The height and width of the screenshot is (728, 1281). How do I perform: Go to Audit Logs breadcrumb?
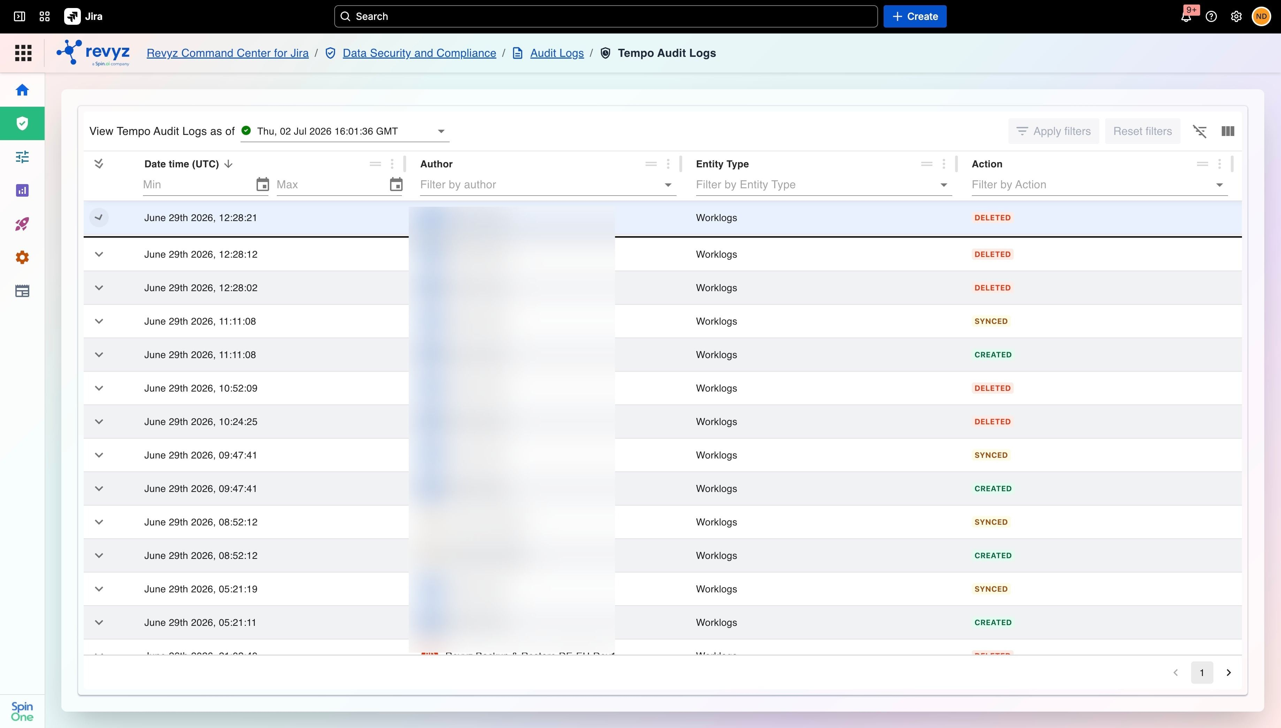tap(557, 53)
